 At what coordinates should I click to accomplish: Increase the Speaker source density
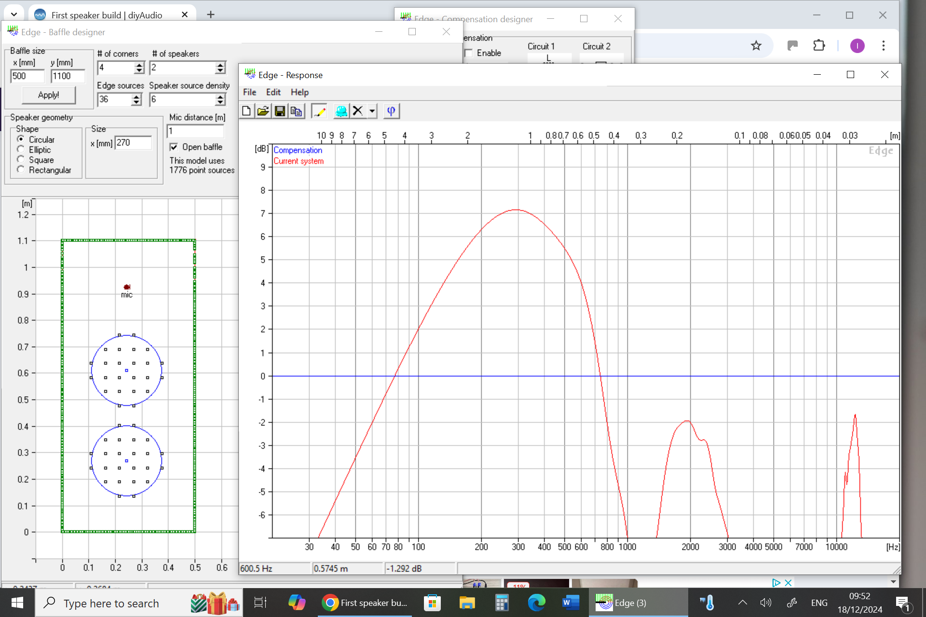click(x=220, y=96)
